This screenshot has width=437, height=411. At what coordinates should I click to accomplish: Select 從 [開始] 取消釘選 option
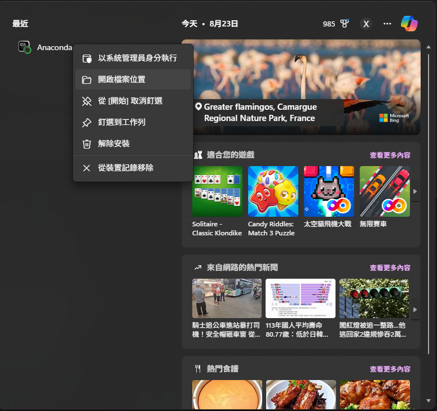pyautogui.click(x=133, y=101)
